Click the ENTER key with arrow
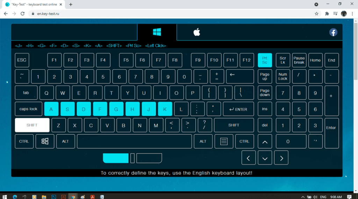Screen dimensions: 358x199 [x=238, y=109]
